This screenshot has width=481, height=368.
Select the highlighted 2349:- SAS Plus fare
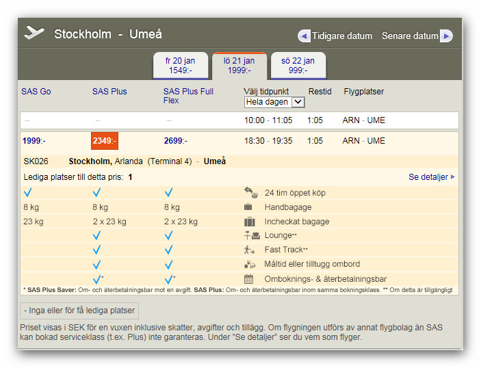coord(105,141)
